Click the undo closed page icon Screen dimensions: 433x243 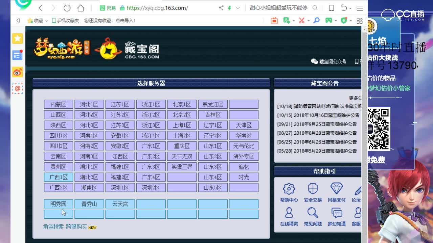[344, 8]
